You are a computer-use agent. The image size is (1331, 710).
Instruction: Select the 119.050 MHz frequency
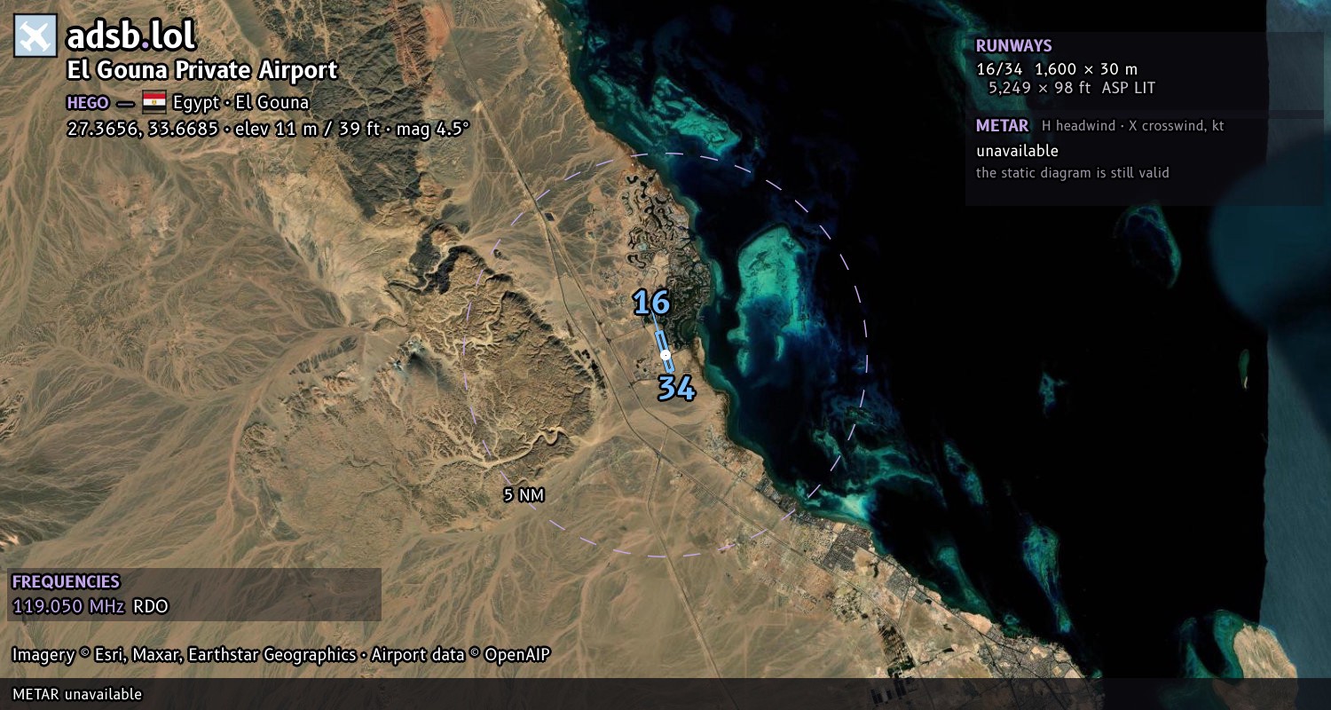point(68,607)
